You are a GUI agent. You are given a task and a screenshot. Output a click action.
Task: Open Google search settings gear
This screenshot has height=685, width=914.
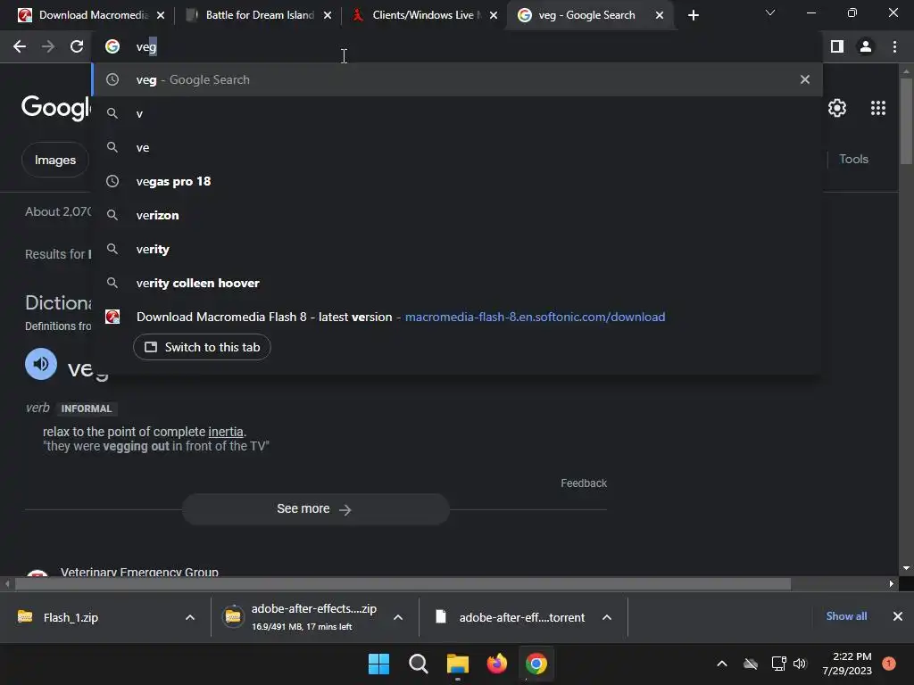click(837, 108)
